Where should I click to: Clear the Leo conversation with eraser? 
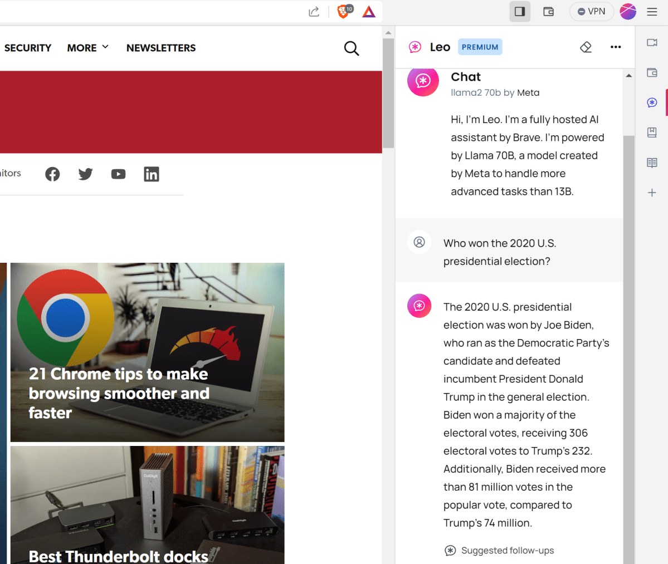[586, 47]
